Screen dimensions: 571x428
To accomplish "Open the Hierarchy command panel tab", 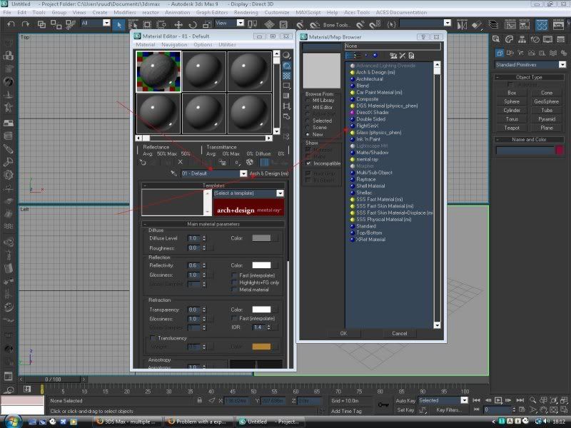I will (522, 39).
